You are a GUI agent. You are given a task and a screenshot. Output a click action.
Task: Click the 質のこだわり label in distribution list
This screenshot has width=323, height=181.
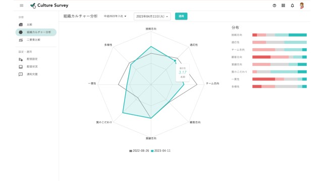[x=239, y=72]
